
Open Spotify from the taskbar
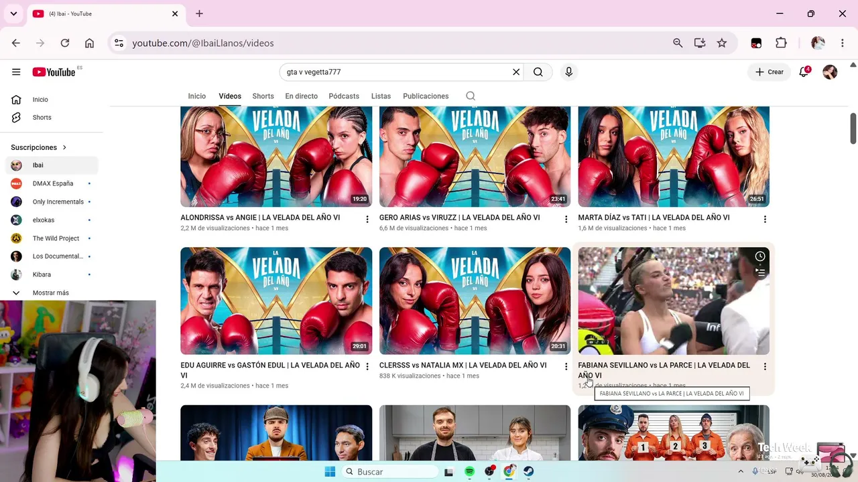coord(469,471)
